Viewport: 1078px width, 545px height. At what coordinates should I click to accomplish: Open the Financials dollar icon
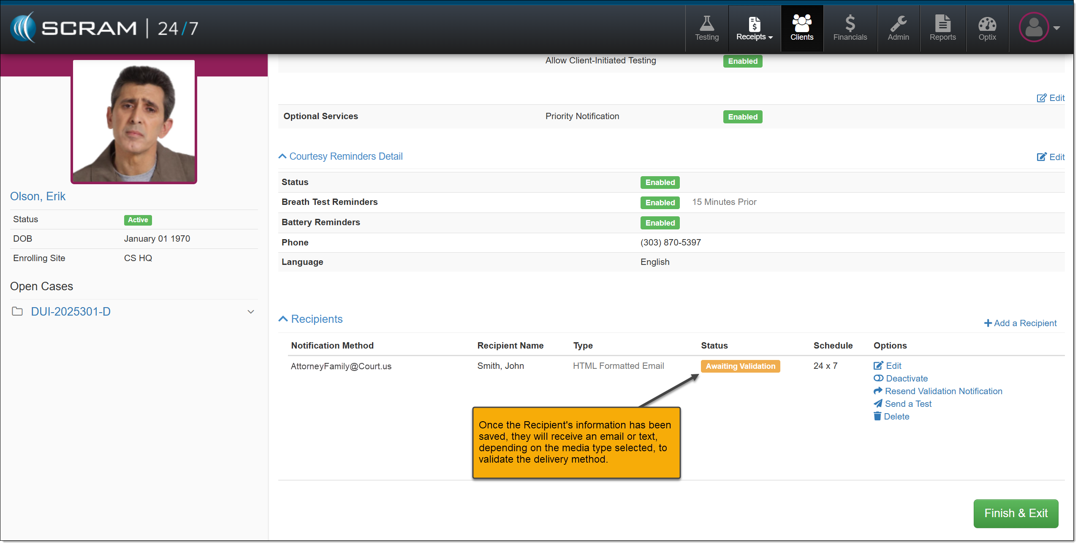click(x=850, y=24)
